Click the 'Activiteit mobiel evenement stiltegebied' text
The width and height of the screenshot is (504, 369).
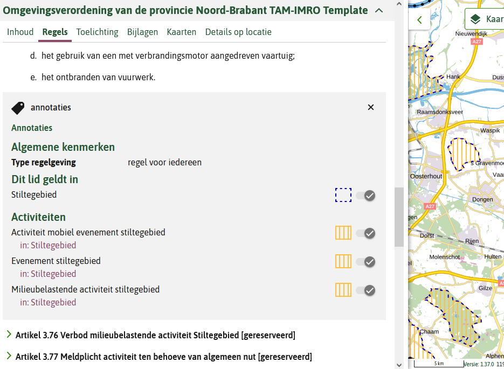88,233
